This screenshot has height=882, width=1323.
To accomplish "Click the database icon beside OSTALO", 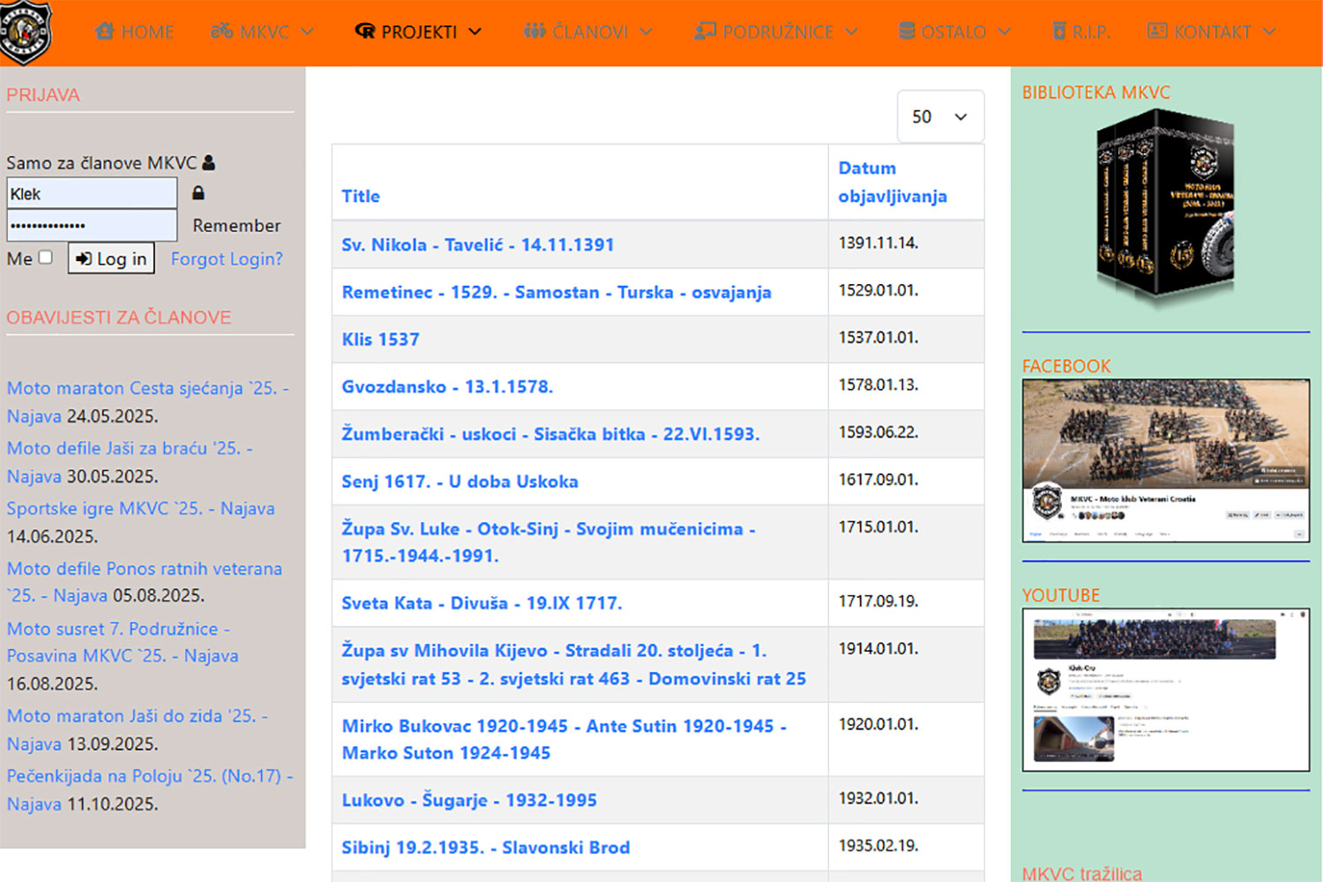I will [x=907, y=32].
